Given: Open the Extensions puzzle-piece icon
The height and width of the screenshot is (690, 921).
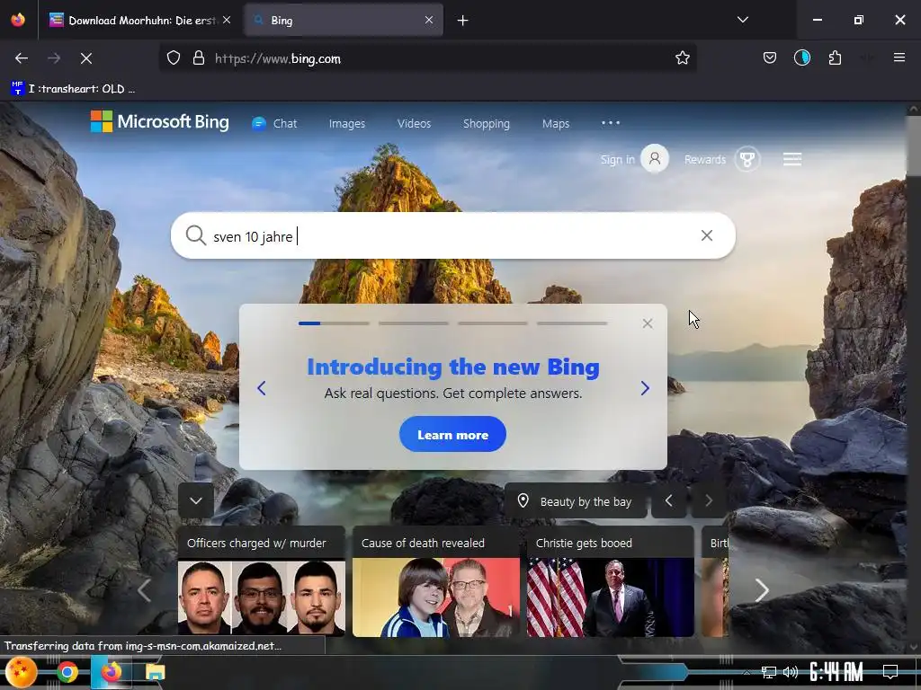Looking at the screenshot, I should tap(835, 58).
